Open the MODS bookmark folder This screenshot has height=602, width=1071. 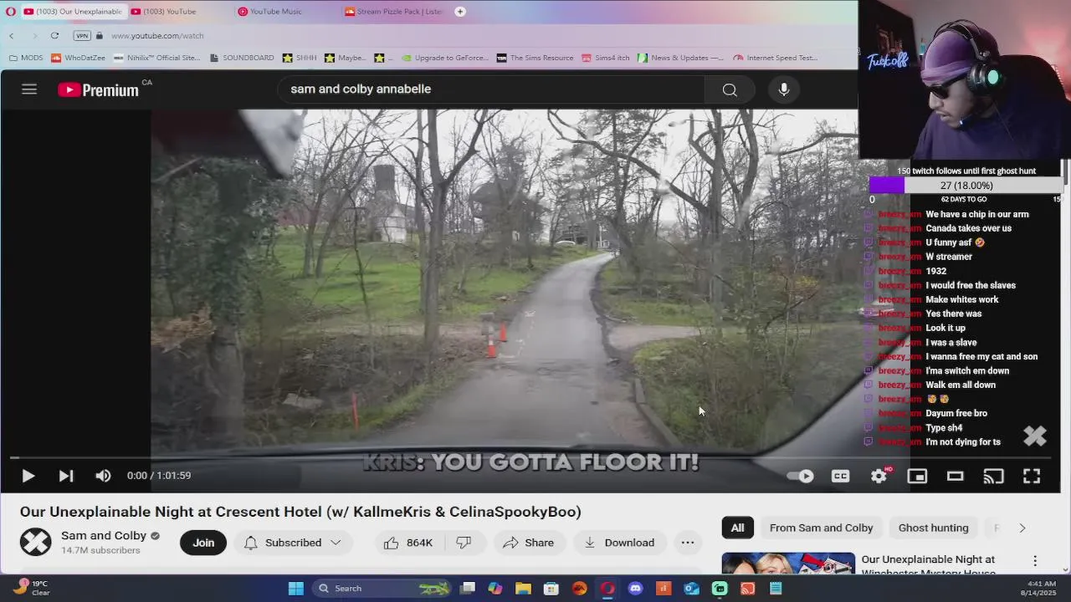[26, 58]
